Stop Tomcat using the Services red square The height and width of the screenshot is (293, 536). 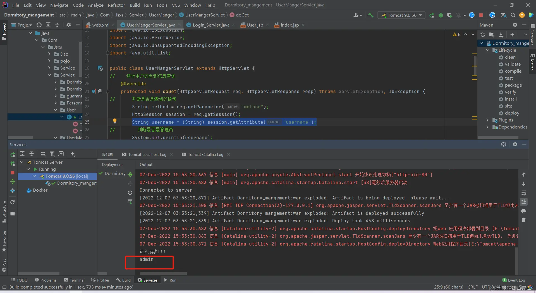[x=13, y=173]
